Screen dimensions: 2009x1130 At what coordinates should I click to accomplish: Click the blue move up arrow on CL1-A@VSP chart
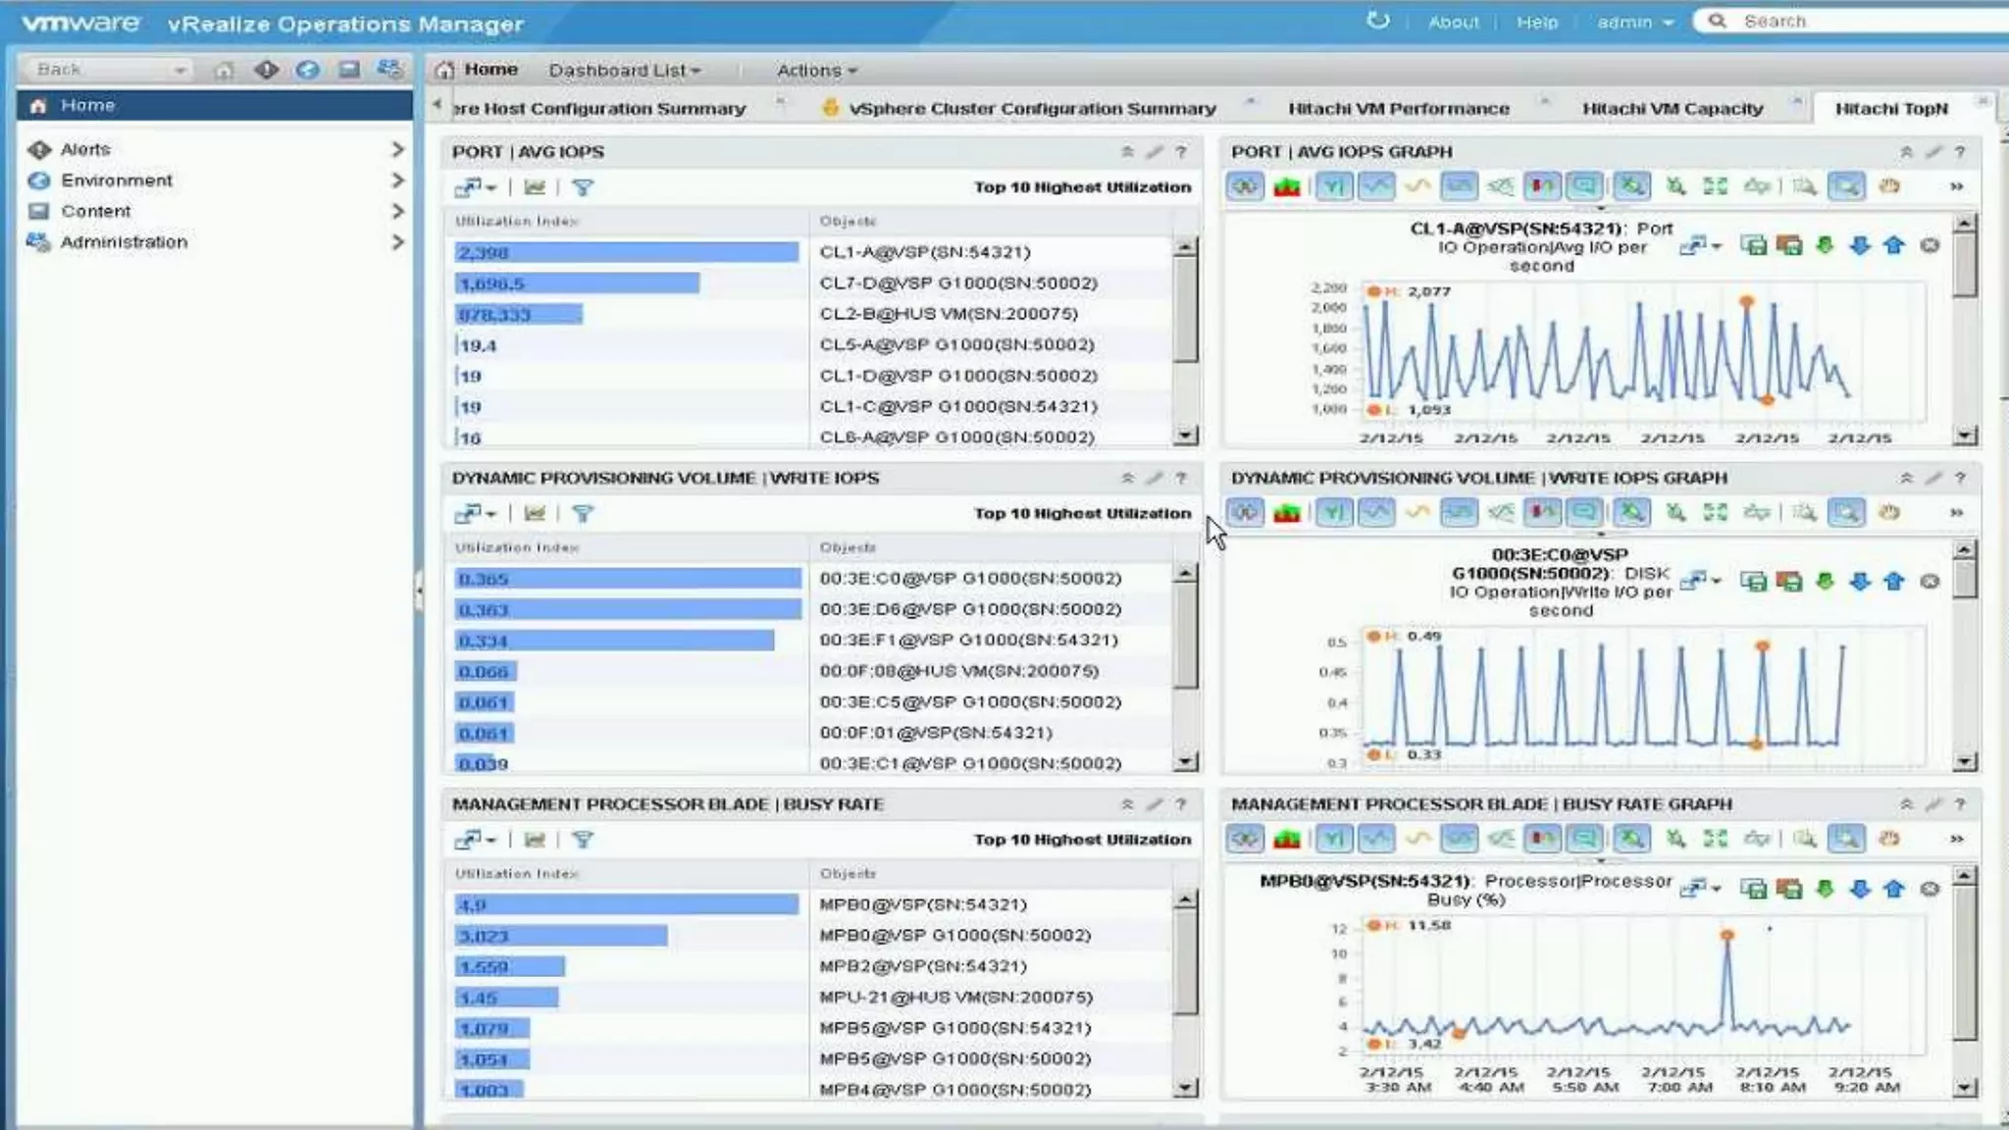1894,245
